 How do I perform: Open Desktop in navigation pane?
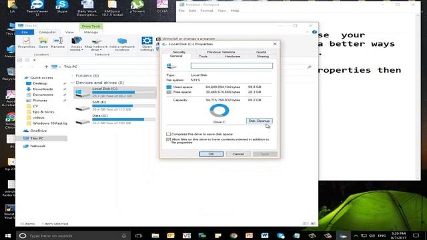(x=40, y=83)
